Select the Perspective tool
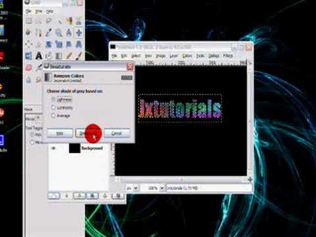Image resolution: width=316 pixels, height=237 pixels. pyautogui.click(x=79, y=45)
